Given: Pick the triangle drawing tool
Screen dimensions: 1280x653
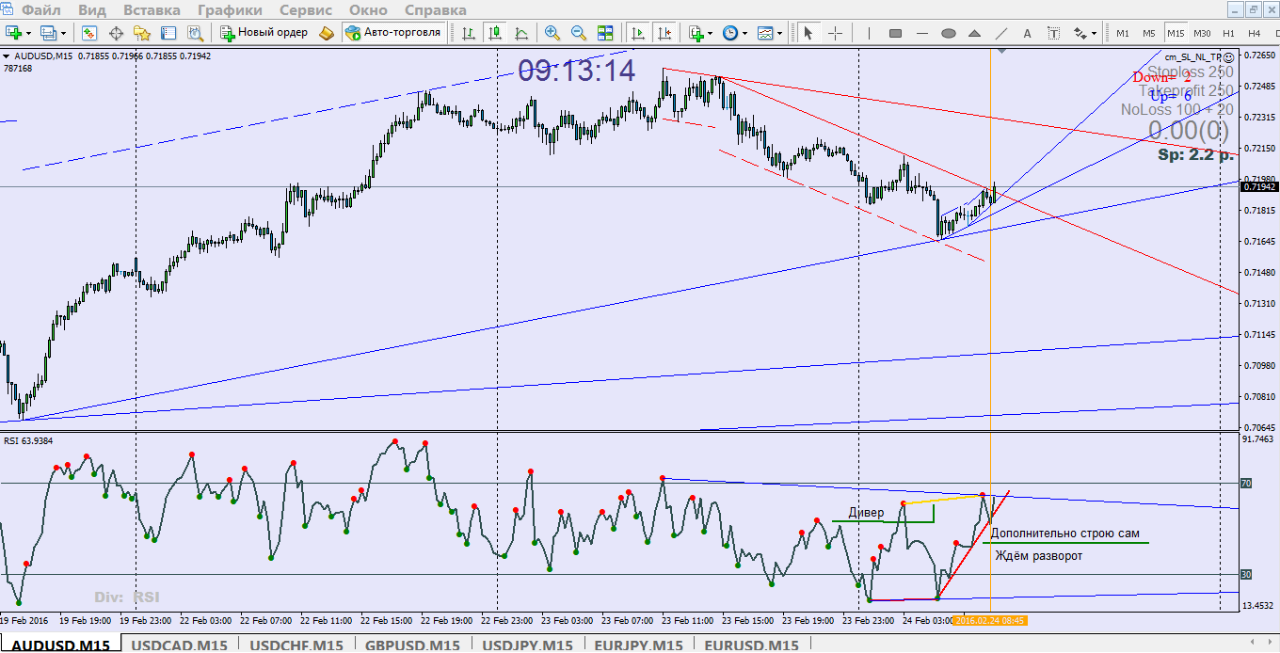Looking at the screenshot, I should click(974, 33).
